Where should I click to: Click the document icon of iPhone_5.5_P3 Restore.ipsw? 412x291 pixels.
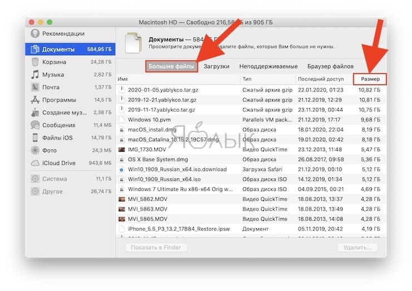tap(121, 229)
